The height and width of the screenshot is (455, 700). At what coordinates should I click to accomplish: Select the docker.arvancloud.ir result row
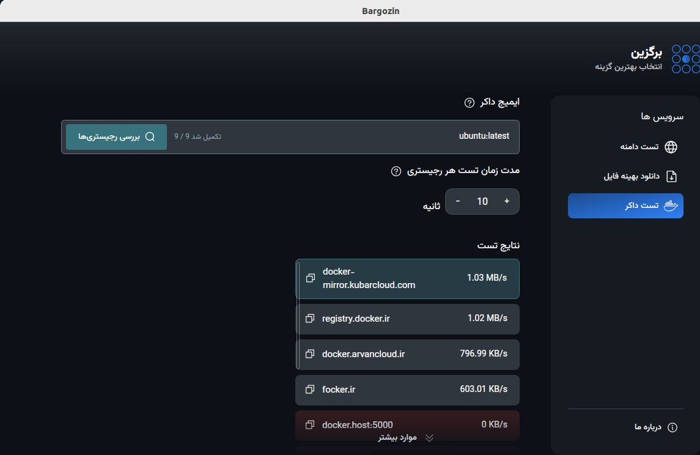tap(408, 355)
